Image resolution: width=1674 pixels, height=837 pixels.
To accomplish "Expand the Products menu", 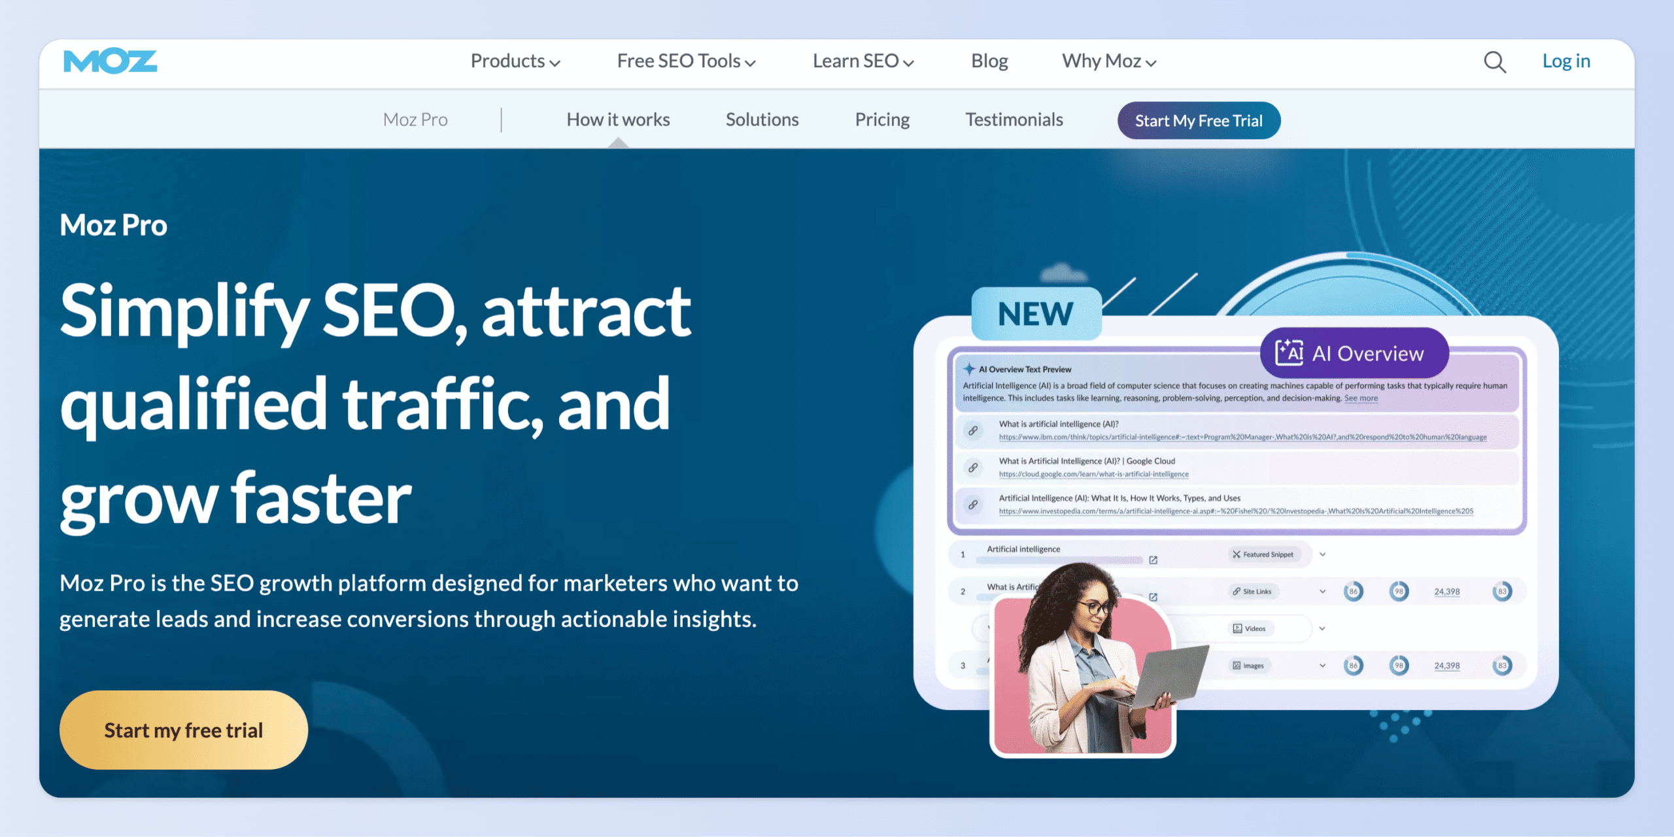I will (x=515, y=61).
